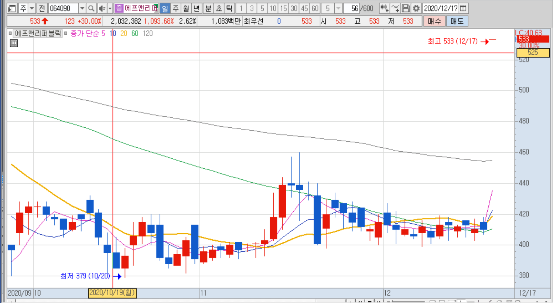Click the purple 증 badge icon
The width and height of the screenshot is (553, 303).
pos(119,8)
